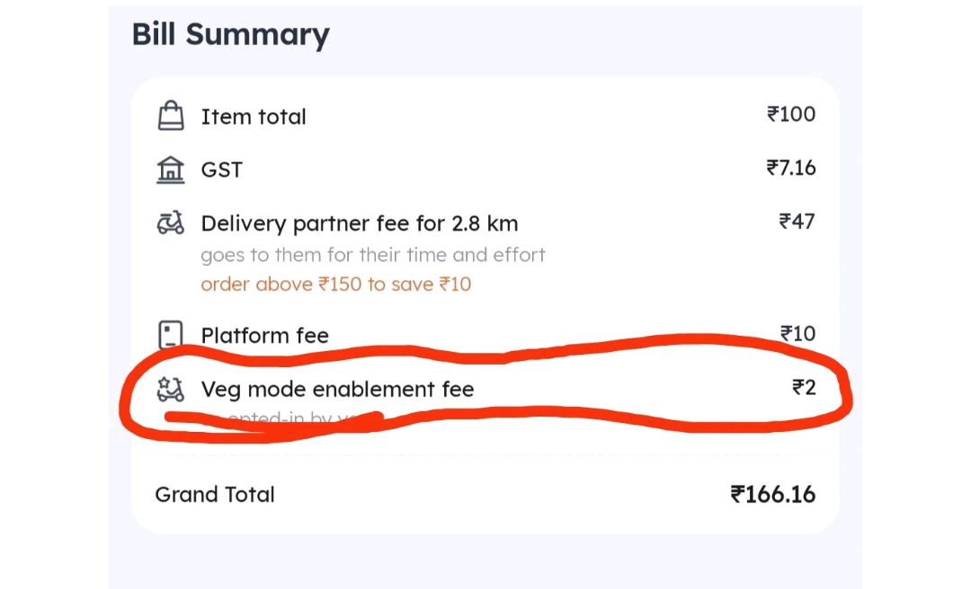
Task: Click the ₹2 veg mode fee amount
Action: point(804,388)
